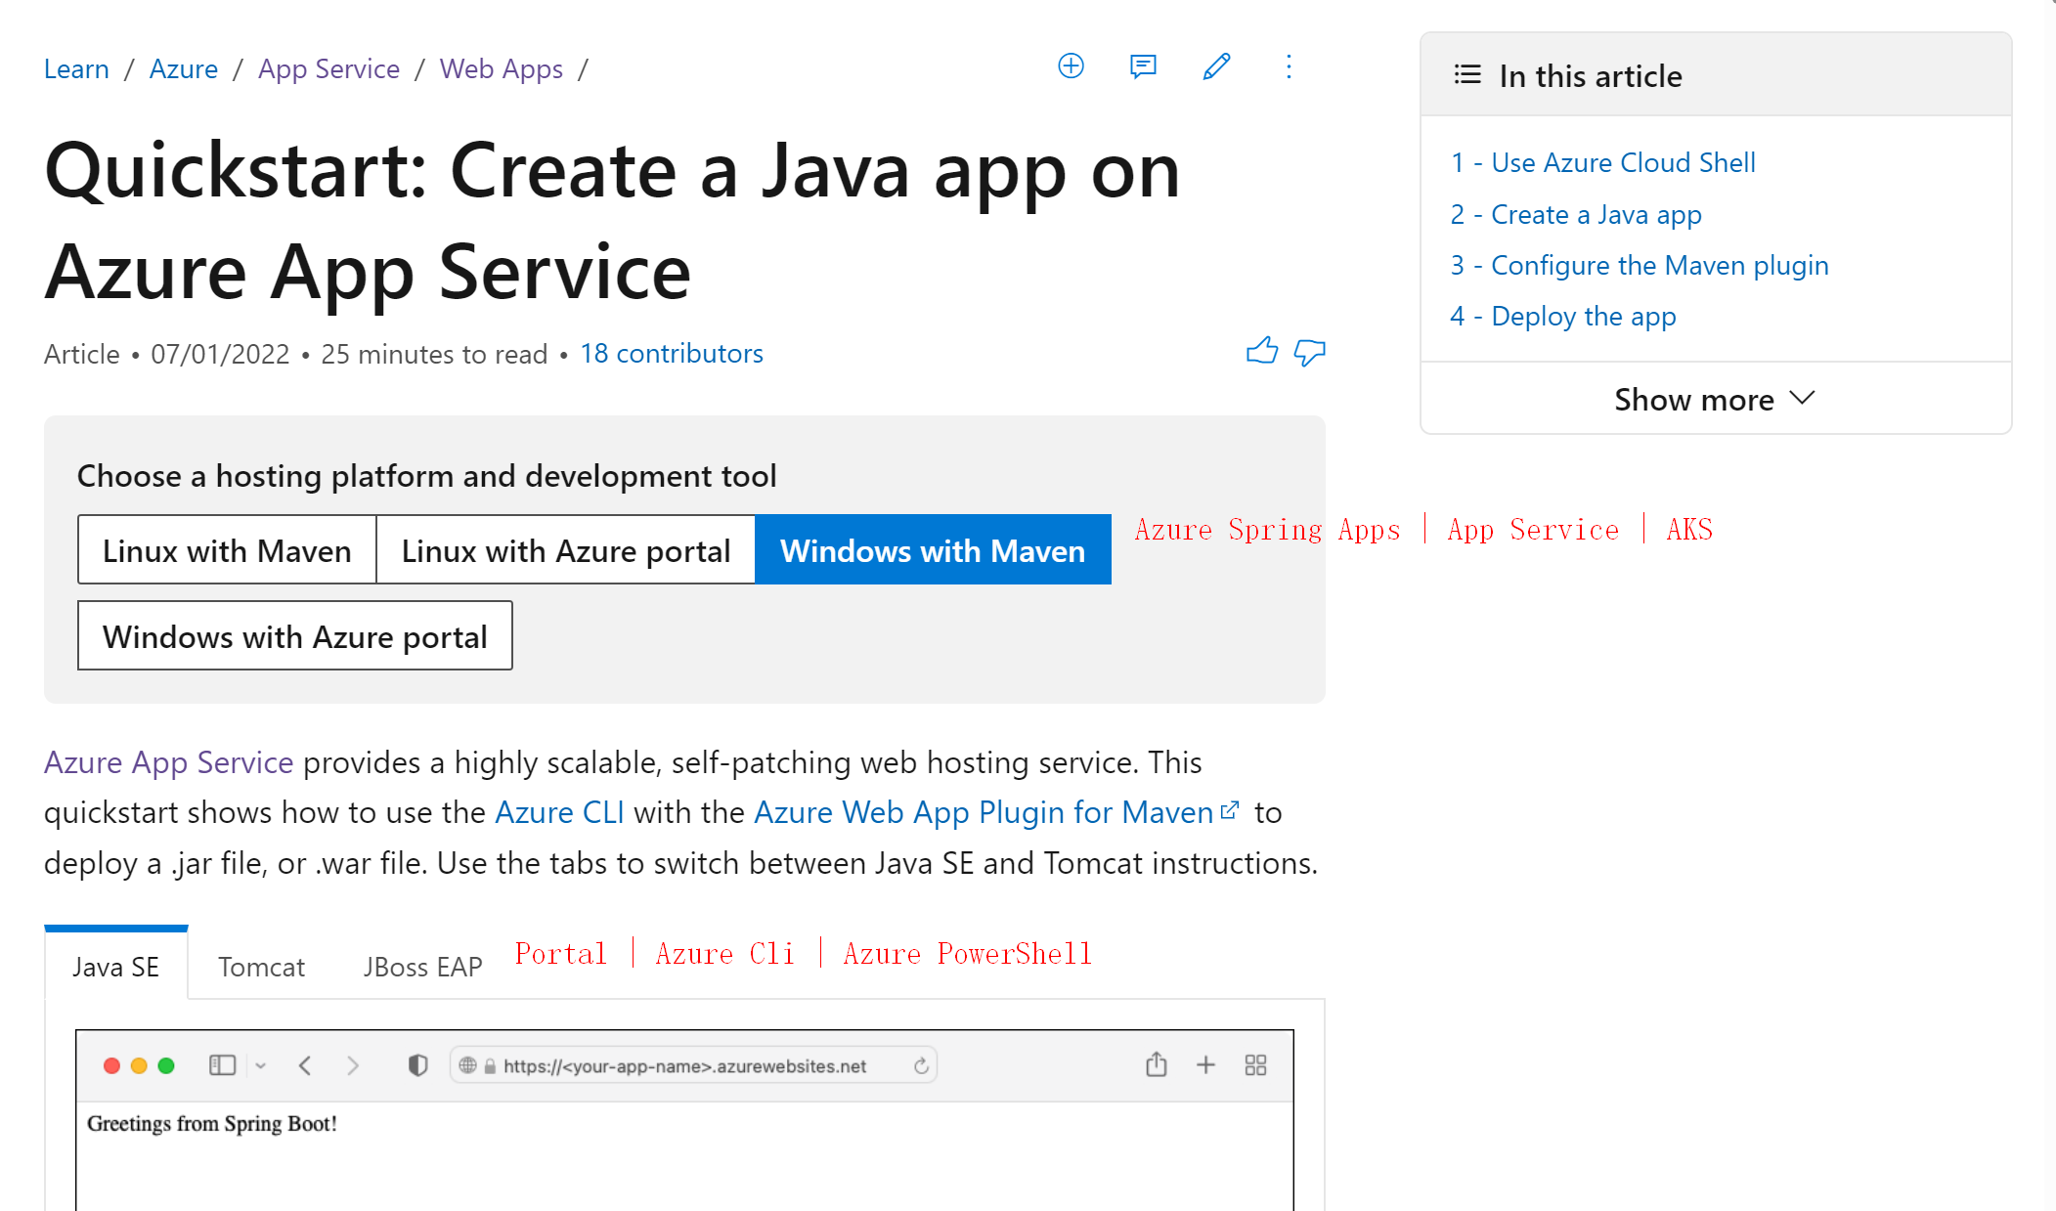The height and width of the screenshot is (1211, 2056).
Task: Open the Azure CLI link
Action: pos(559,811)
